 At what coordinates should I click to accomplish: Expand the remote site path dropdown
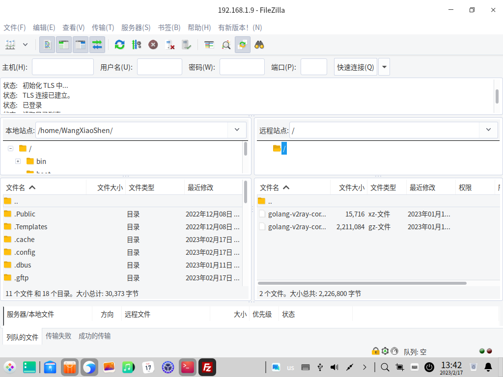[x=488, y=130]
